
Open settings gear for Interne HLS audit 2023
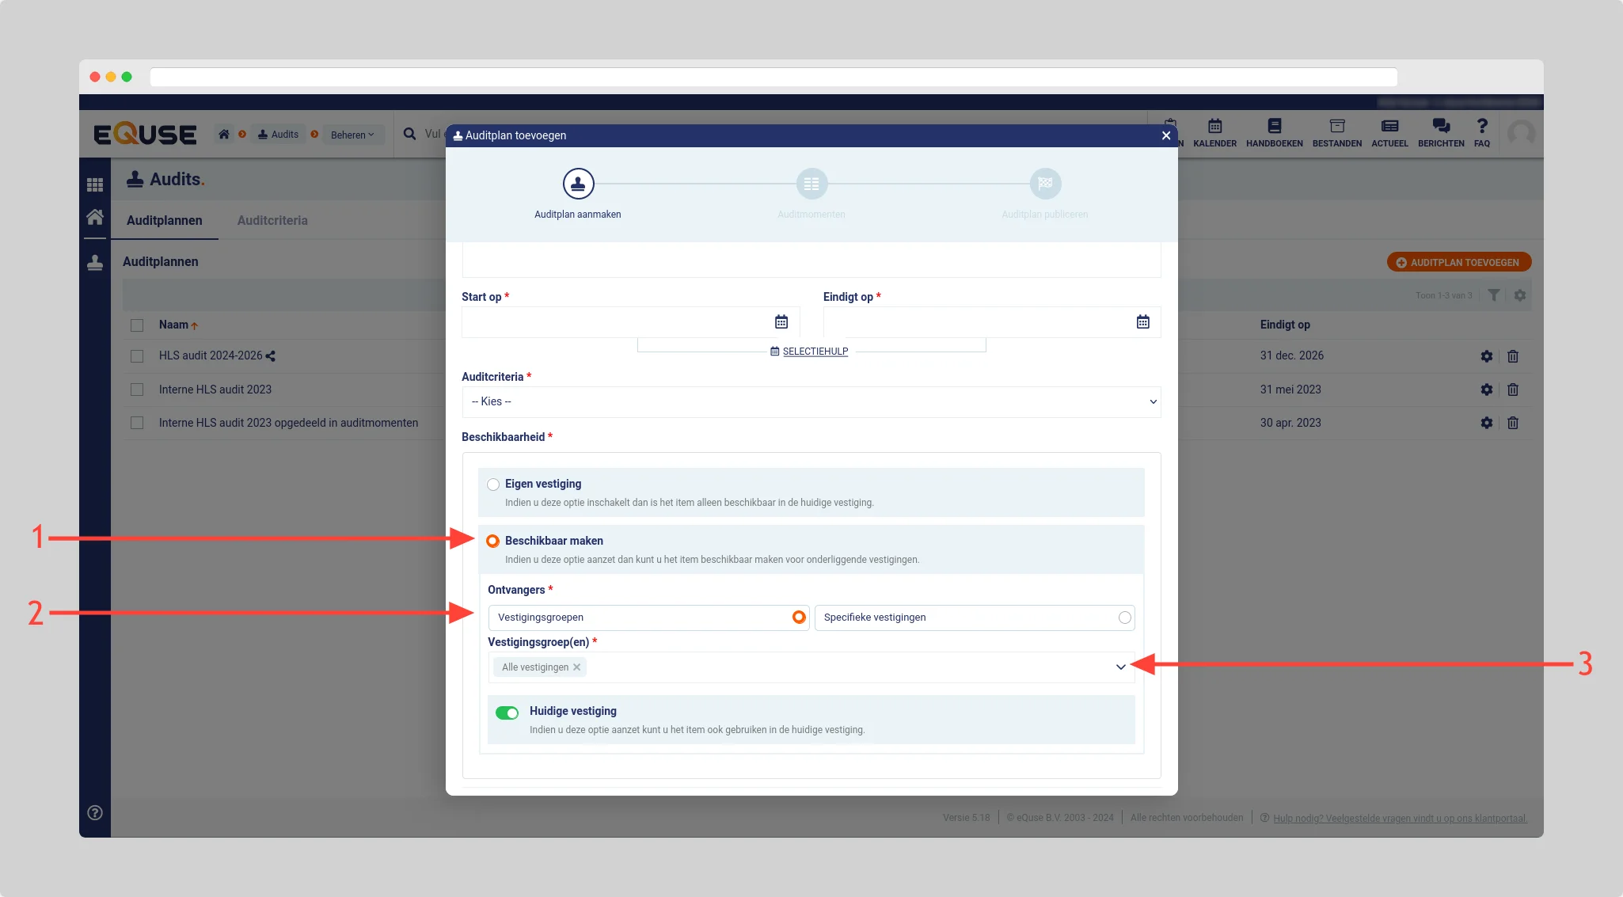pyautogui.click(x=1486, y=390)
